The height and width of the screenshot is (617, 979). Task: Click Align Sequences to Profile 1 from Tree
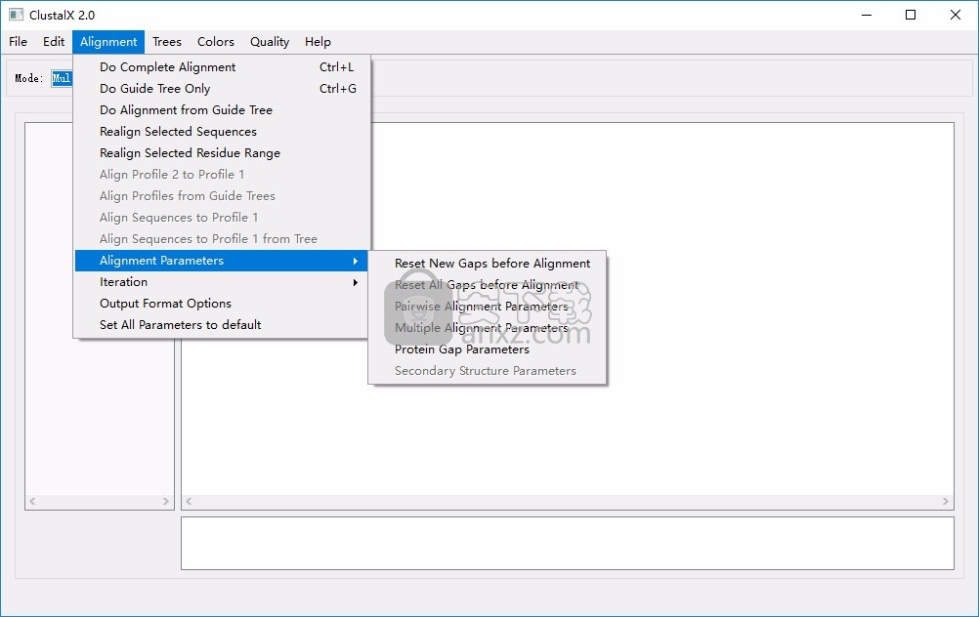pyautogui.click(x=222, y=239)
